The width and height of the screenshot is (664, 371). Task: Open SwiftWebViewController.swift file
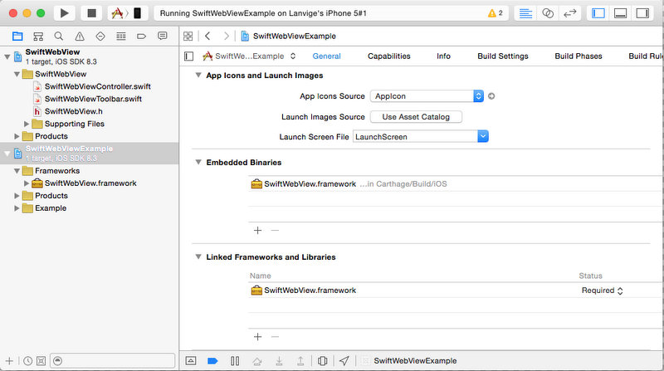point(98,86)
